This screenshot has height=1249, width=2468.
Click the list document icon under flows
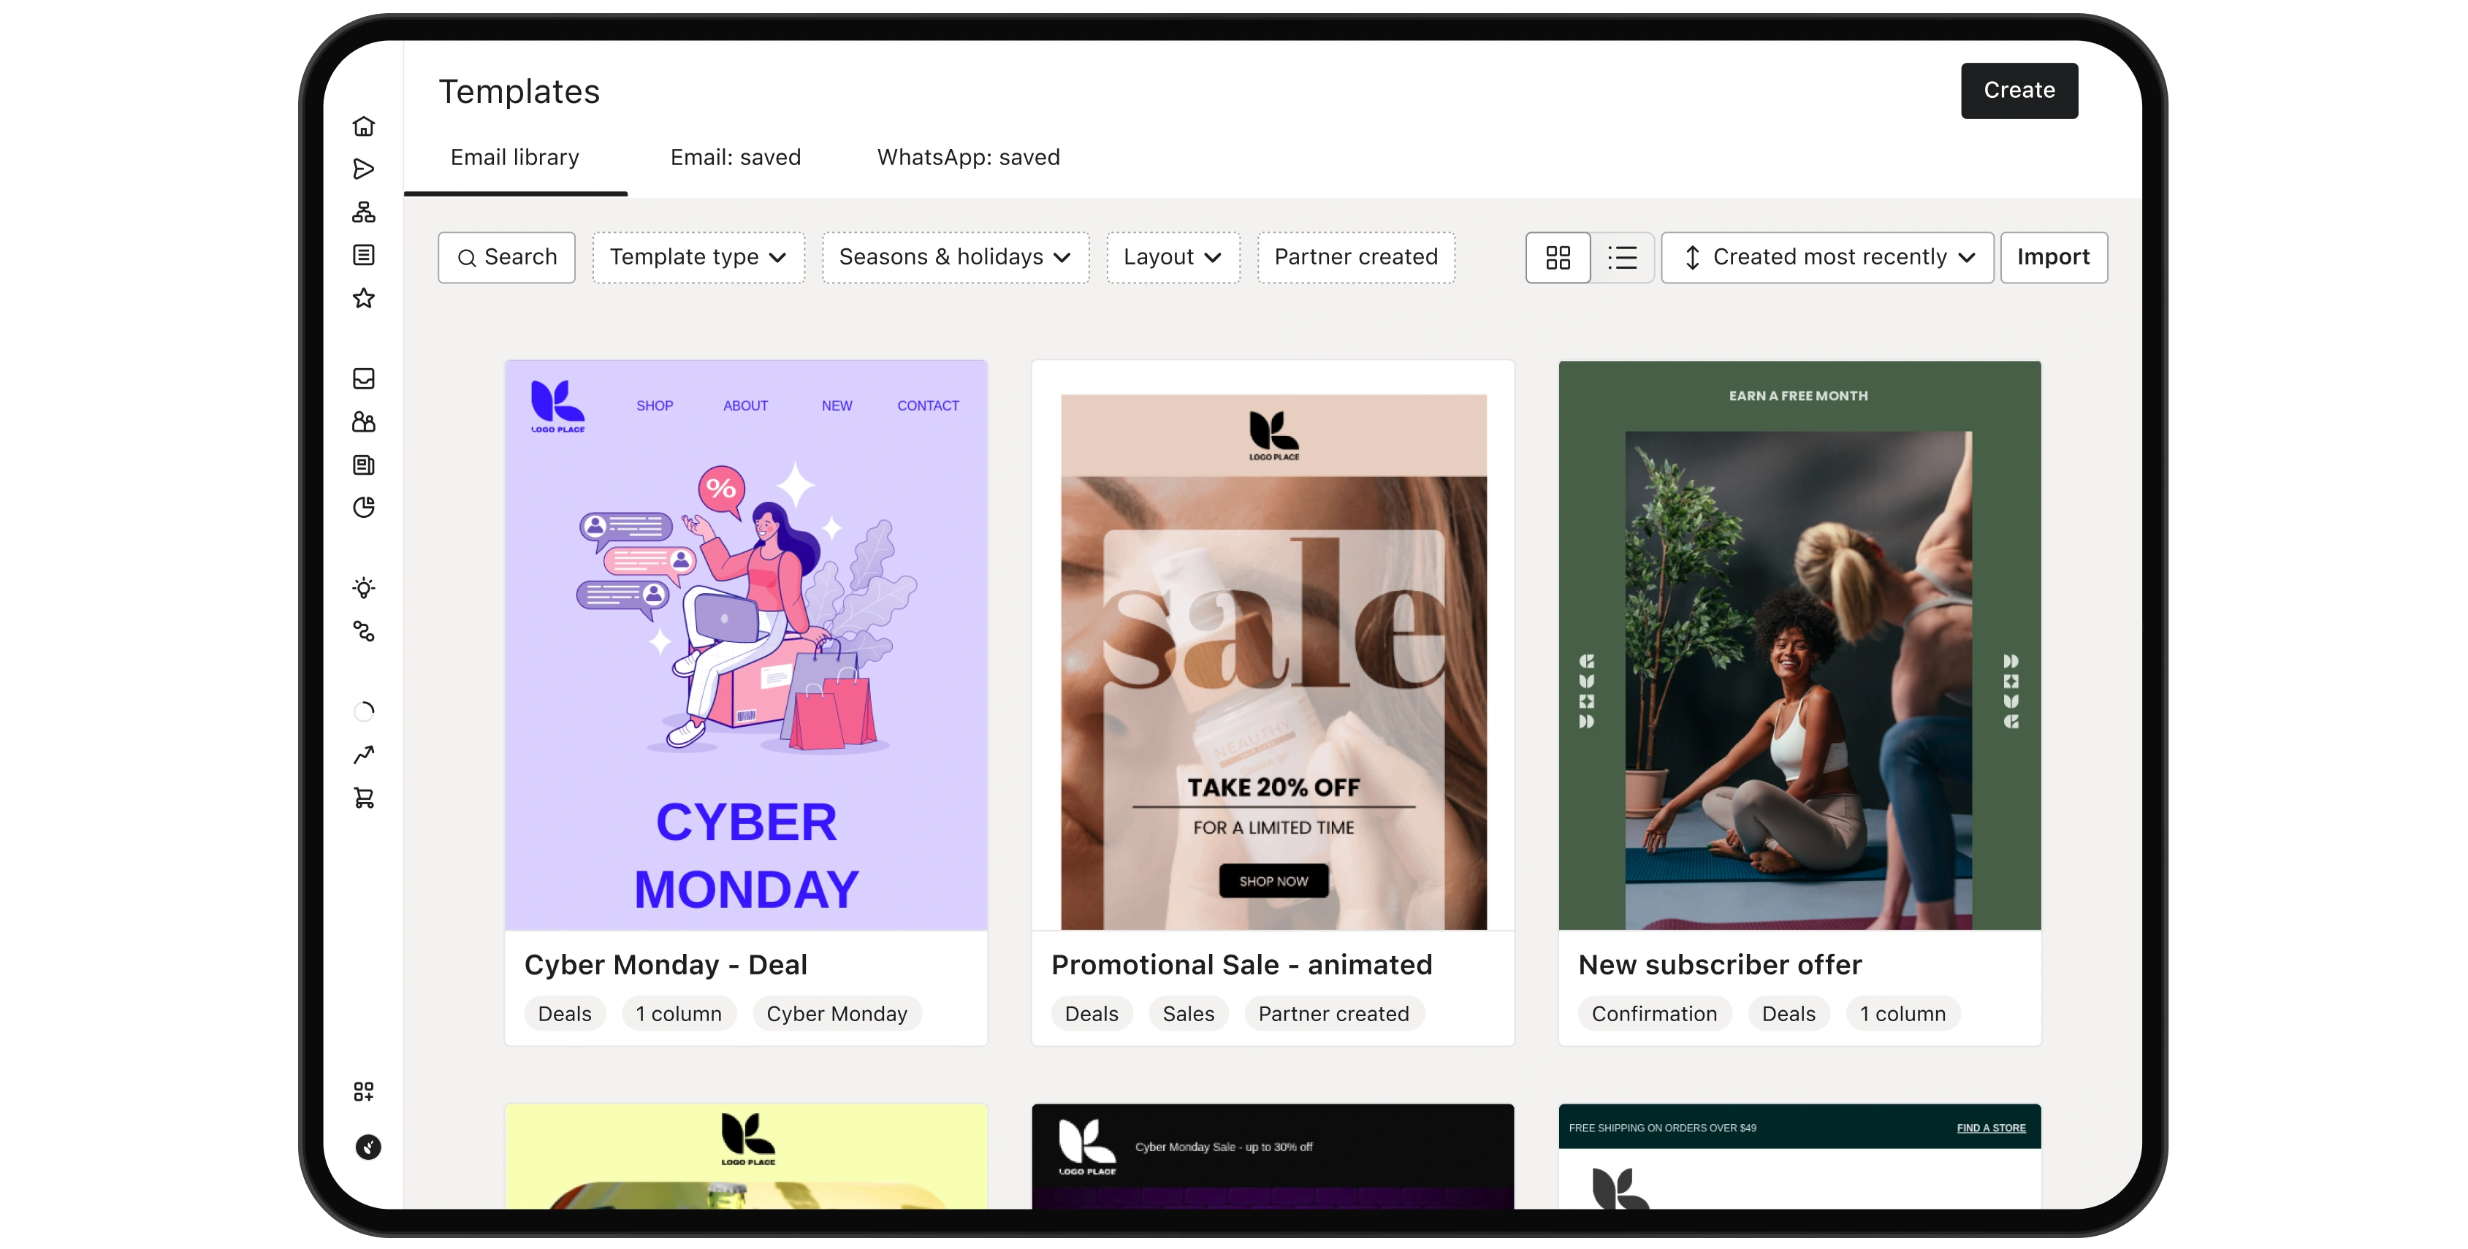pos(363,255)
